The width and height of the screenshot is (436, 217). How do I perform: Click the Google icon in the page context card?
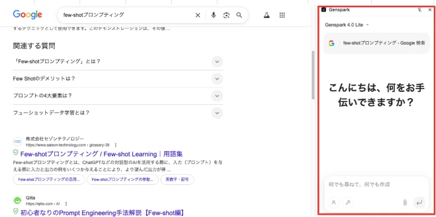tap(332, 43)
